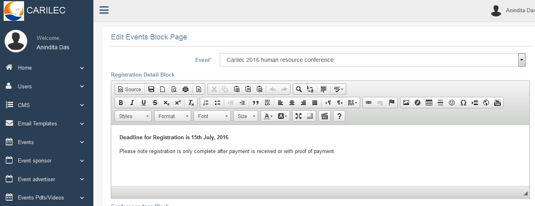Image resolution: width=535 pixels, height=206 pixels.
Task: Click the Insert Link chain icon
Action: pos(369,103)
